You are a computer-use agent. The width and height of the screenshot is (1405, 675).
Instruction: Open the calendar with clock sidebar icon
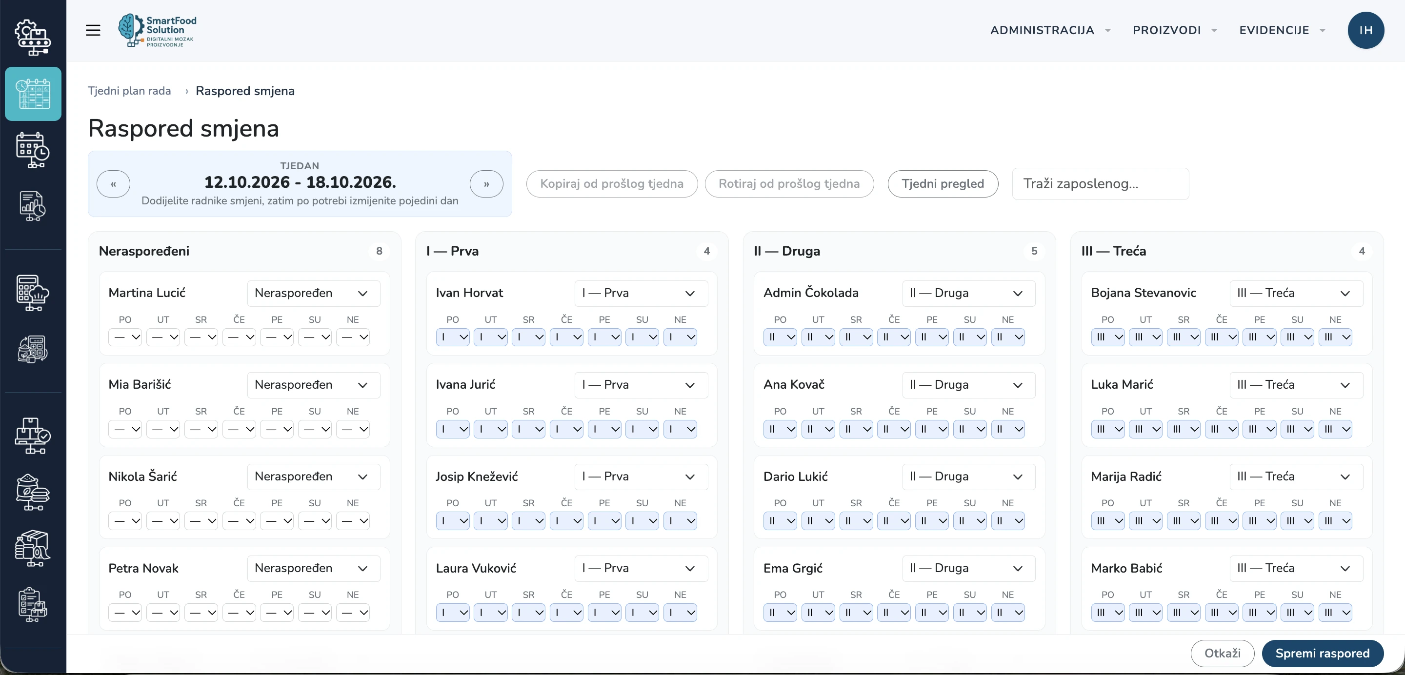click(x=33, y=150)
